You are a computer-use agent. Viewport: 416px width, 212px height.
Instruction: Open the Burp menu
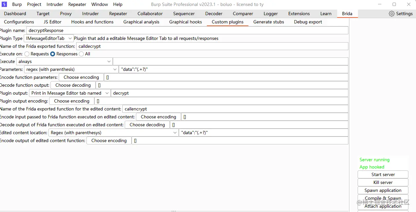tap(17, 4)
